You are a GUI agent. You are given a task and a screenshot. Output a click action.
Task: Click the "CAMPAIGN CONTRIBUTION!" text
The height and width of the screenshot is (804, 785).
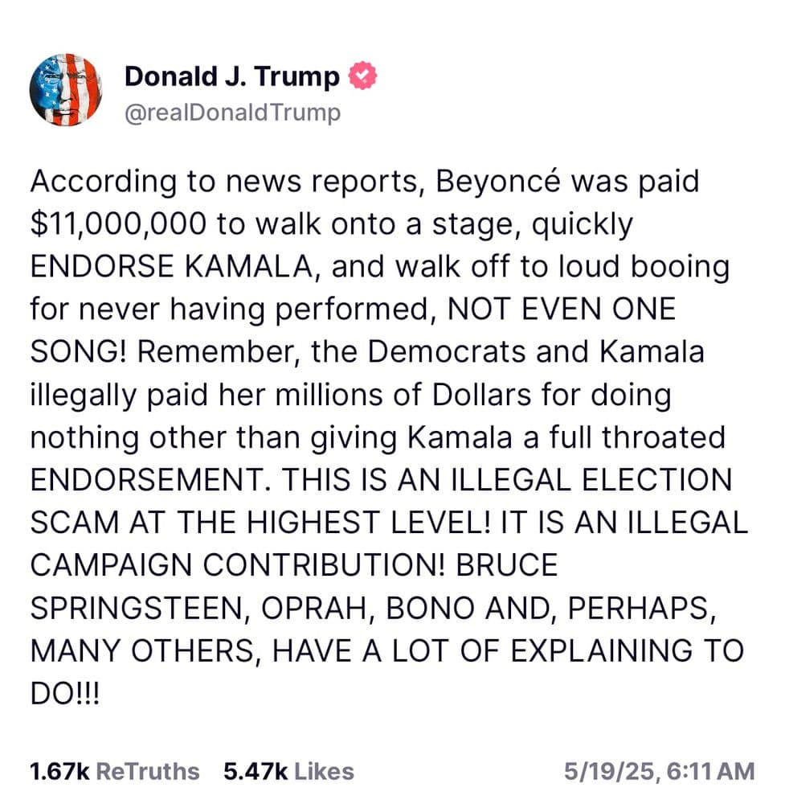coord(237,565)
